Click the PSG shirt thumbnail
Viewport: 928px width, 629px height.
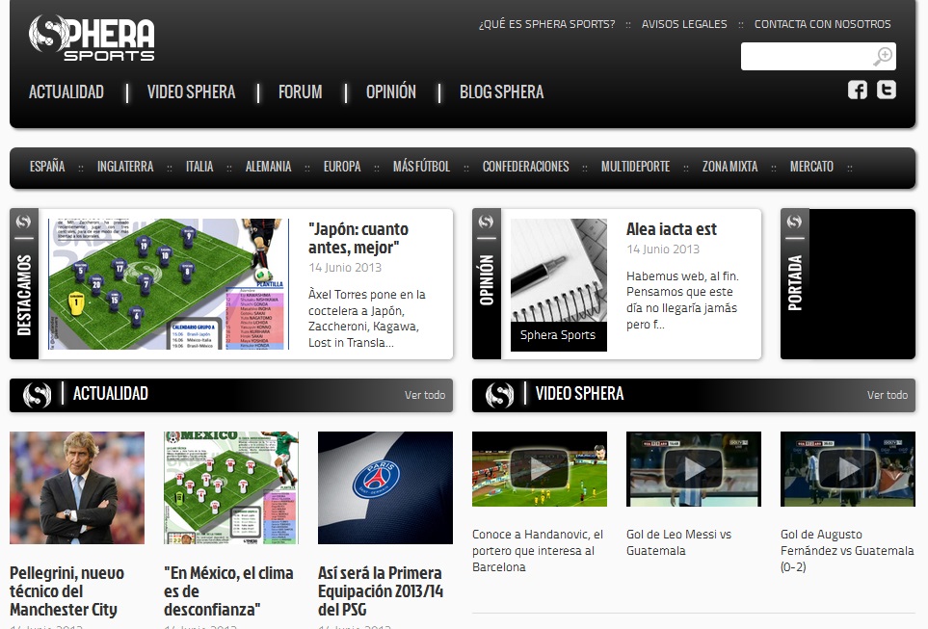coord(385,487)
